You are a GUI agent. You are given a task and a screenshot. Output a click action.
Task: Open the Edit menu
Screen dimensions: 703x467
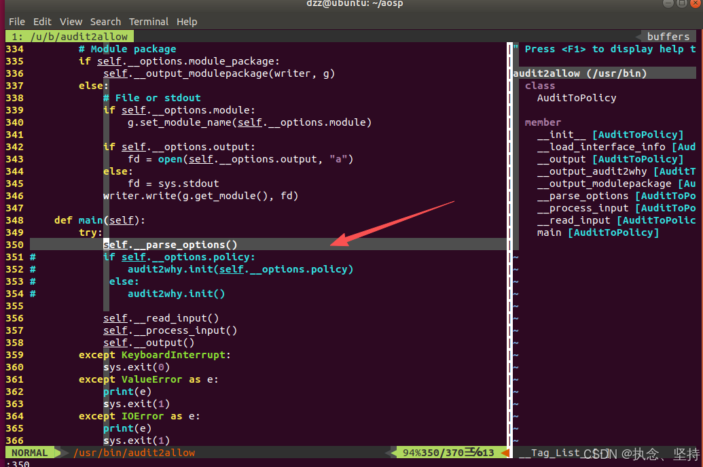42,22
